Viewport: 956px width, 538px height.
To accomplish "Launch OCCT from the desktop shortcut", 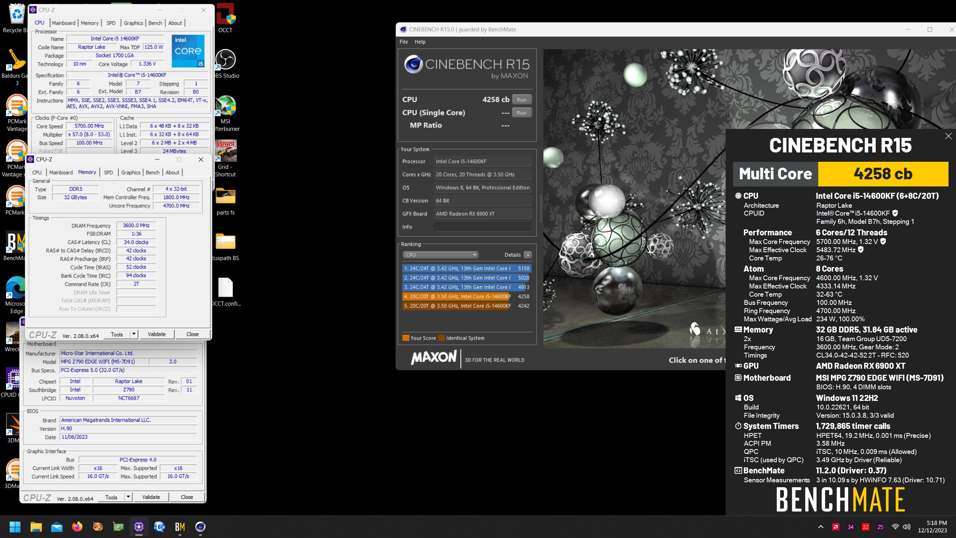I will point(225,18).
